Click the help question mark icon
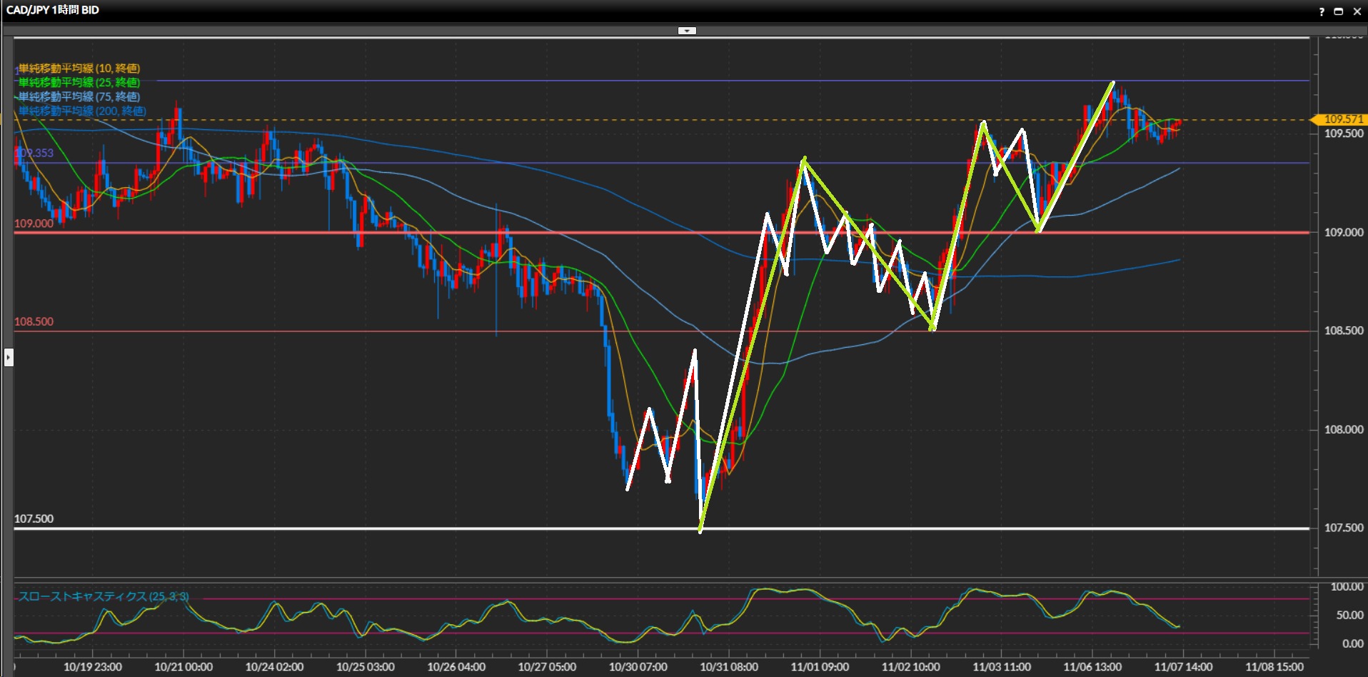This screenshot has height=677, width=1368. click(1322, 11)
